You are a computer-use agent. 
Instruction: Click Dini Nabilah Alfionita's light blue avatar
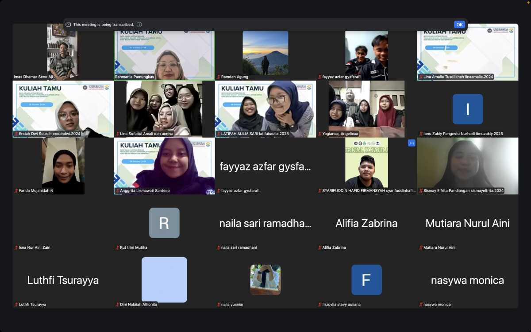click(x=164, y=280)
